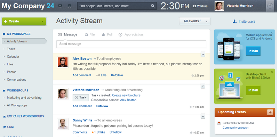Toggle the Working status indicator
The height and width of the screenshot is (137, 279).
coord(200,6)
